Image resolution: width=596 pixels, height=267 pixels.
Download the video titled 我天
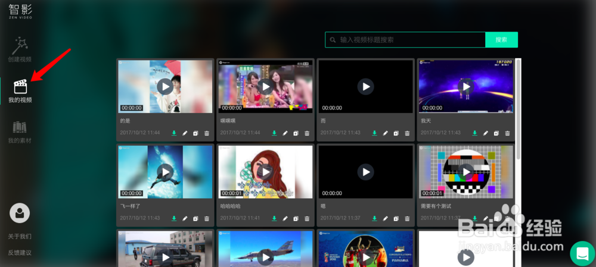[475, 133]
